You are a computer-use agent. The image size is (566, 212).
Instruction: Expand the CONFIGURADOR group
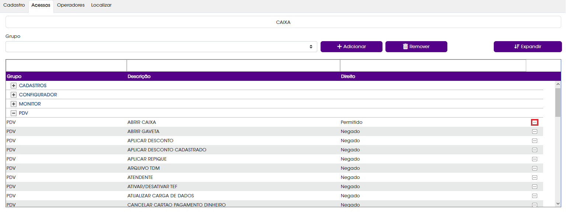point(14,95)
